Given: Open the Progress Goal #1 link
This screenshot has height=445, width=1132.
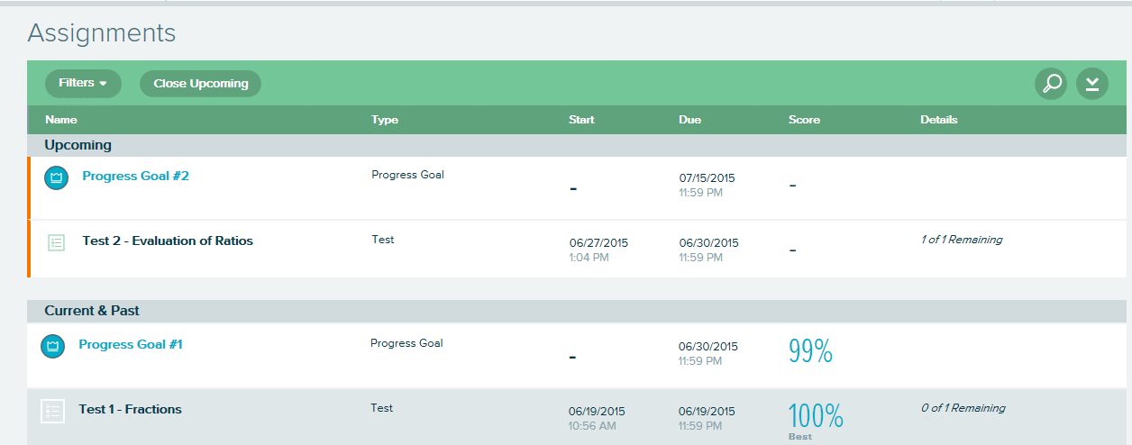Looking at the screenshot, I should coord(131,344).
